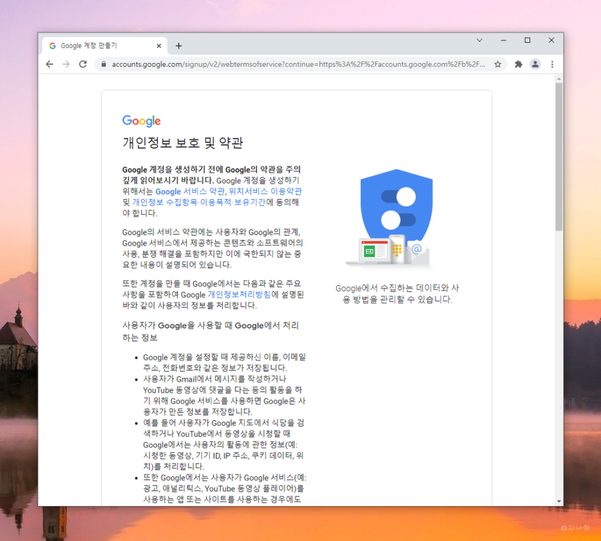Open the Chrome profile avatar
The width and height of the screenshot is (601, 541).
click(x=536, y=64)
